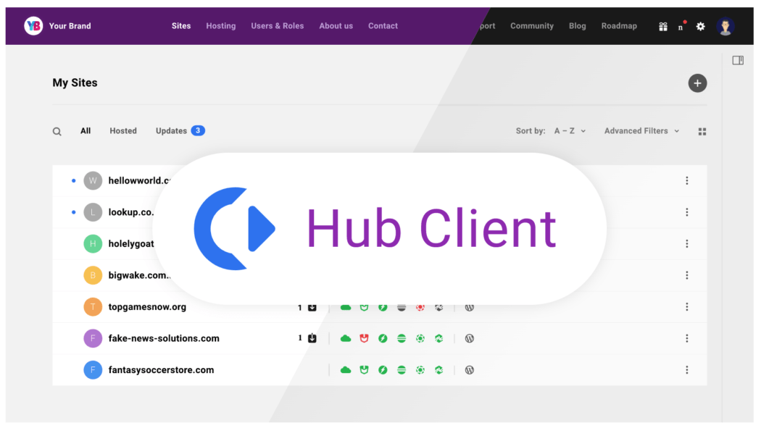Open notifications via the red-dotted n icon
Viewport: 761px width, 428px height.
680,26
